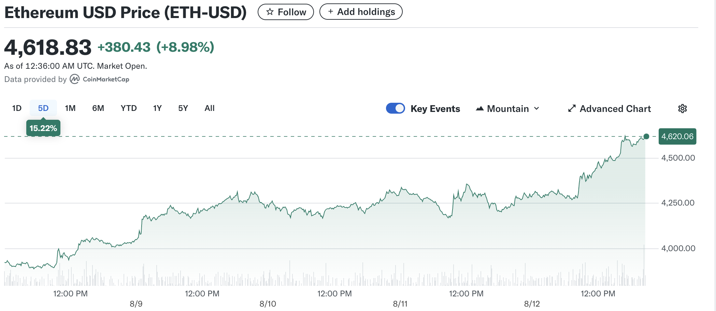Toggle the Key Events switch
The width and height of the screenshot is (716, 311).
395,109
